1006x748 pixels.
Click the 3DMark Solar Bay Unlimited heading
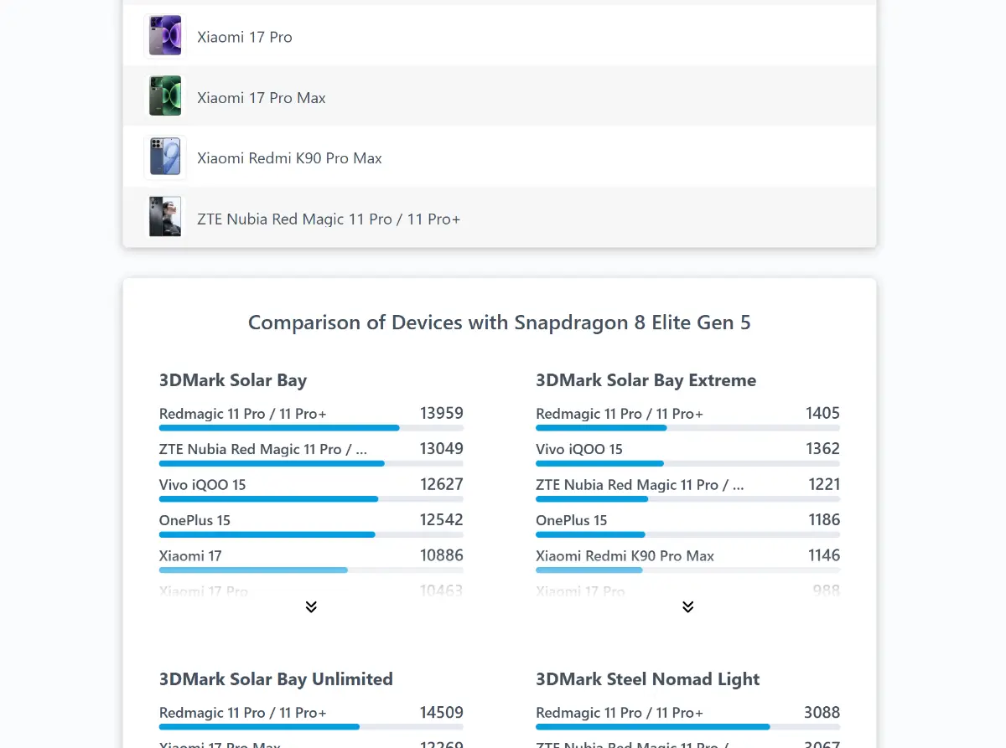tap(276, 679)
